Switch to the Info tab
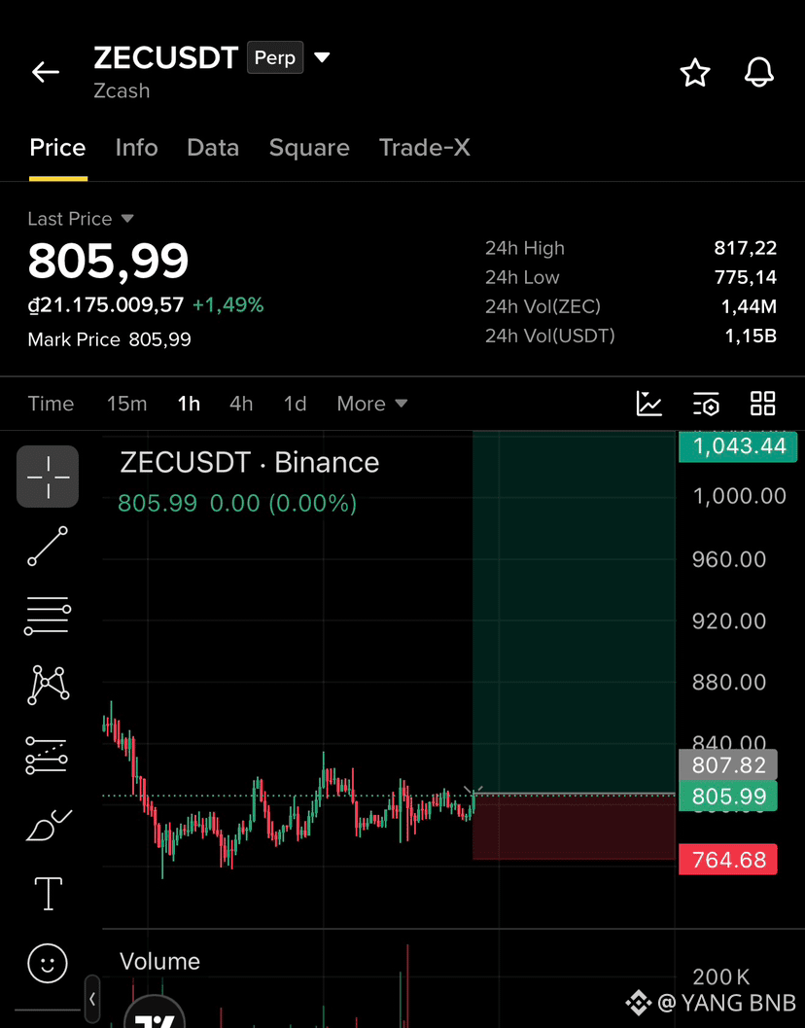Viewport: 805px width, 1028px height. 136,148
